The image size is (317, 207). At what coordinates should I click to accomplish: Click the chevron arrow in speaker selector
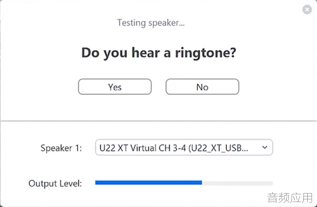265,147
